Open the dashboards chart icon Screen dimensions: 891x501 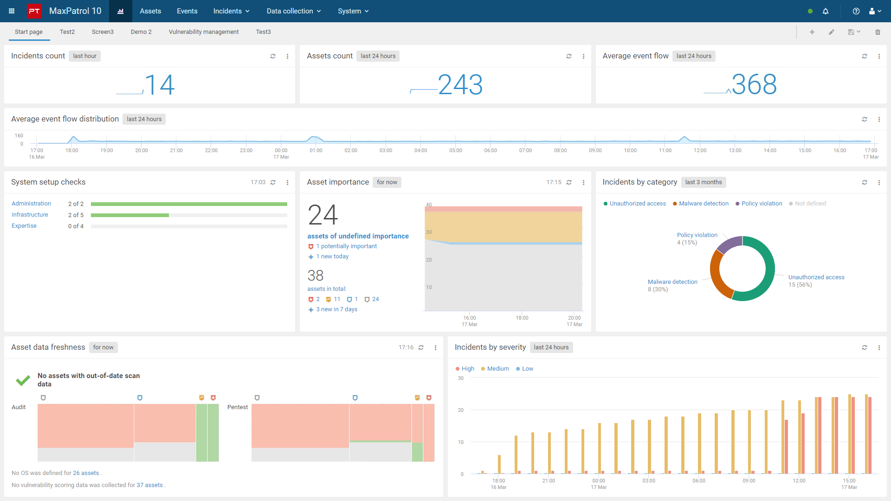click(121, 11)
